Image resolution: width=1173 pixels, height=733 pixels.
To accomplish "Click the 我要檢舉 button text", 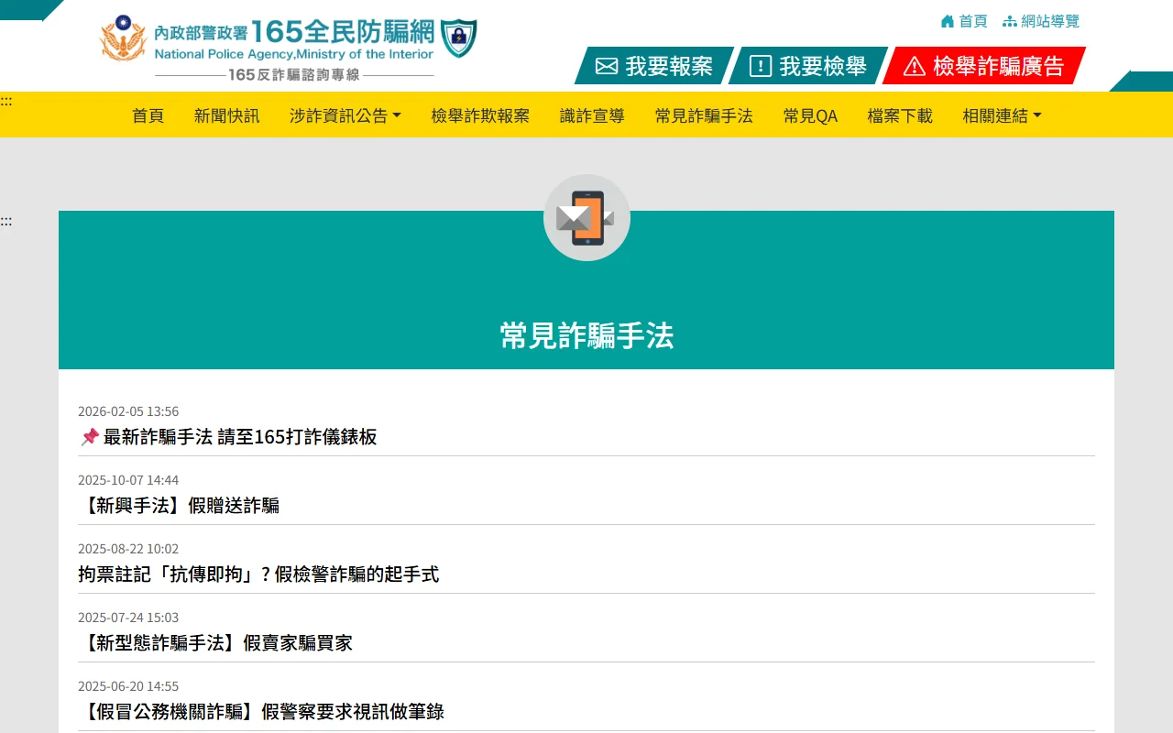I will point(823,66).
